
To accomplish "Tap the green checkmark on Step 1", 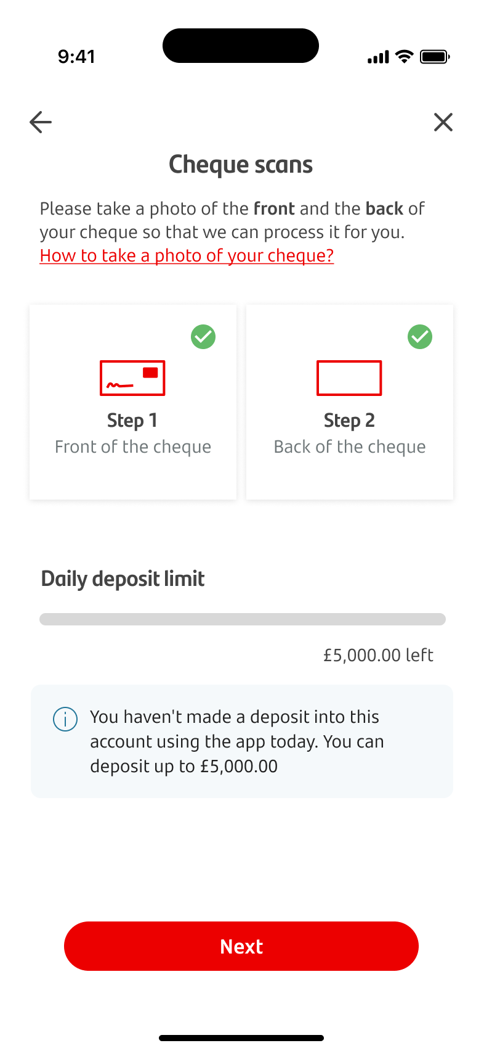I will pyautogui.click(x=203, y=337).
